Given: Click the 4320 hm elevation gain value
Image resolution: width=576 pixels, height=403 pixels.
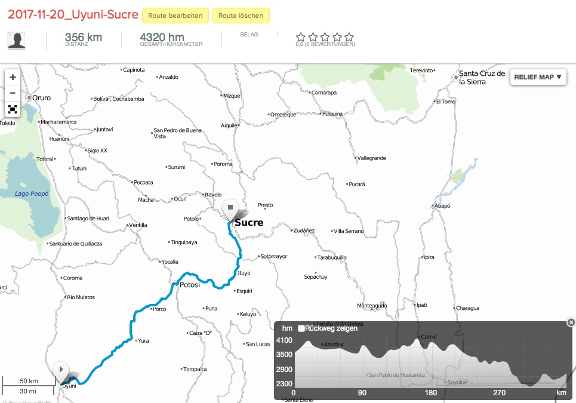Looking at the screenshot, I should click(162, 37).
